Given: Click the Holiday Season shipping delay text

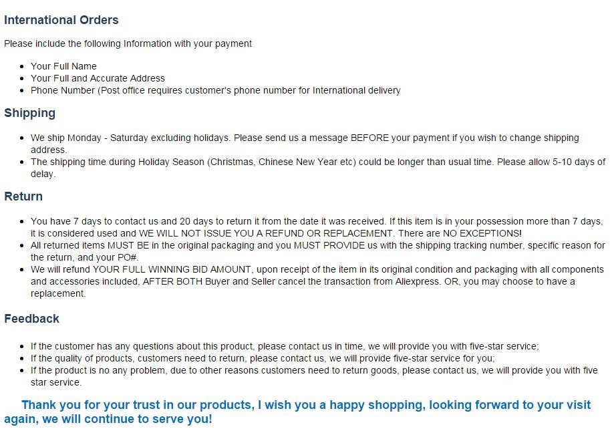Looking at the screenshot, I should tap(200, 162).
